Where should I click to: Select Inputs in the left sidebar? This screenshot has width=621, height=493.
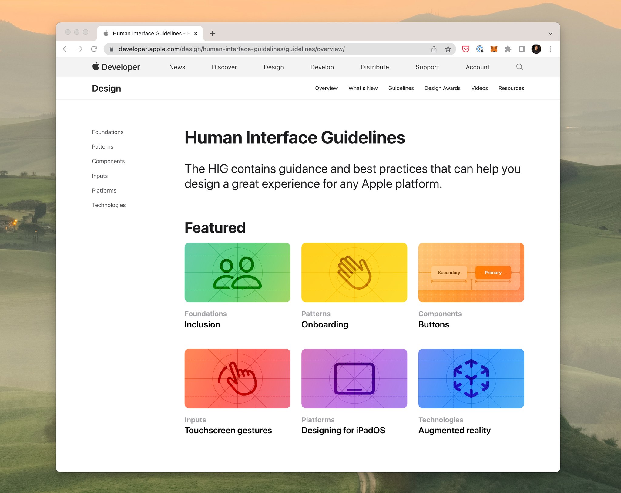coord(100,176)
